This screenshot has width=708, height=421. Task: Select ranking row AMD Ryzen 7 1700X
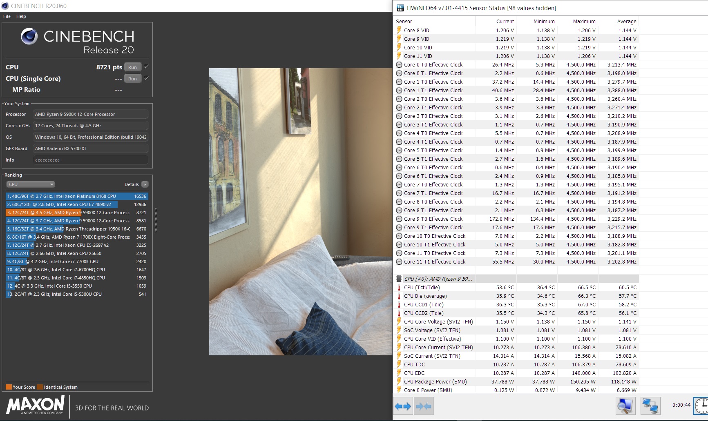pos(77,237)
